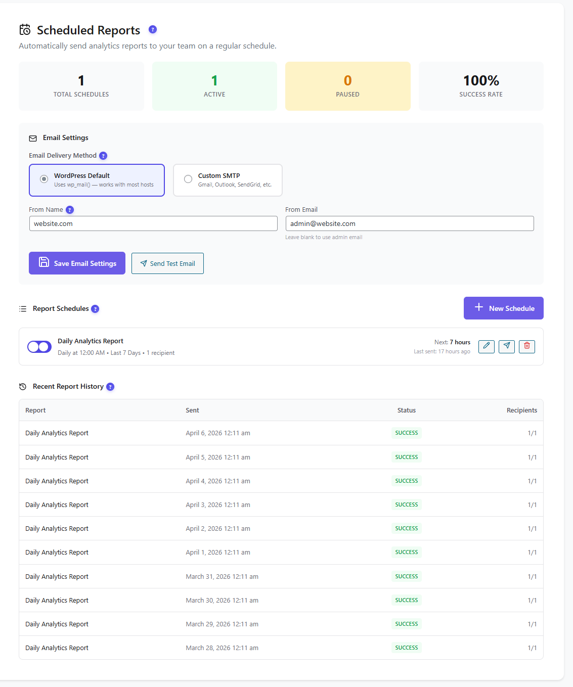Screen dimensions: 573x687
Task: Send the Daily Analytics Report immediately
Action: (506, 346)
